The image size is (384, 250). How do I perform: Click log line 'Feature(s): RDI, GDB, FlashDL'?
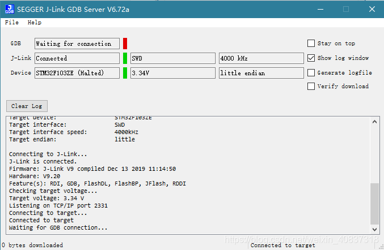[98, 184]
